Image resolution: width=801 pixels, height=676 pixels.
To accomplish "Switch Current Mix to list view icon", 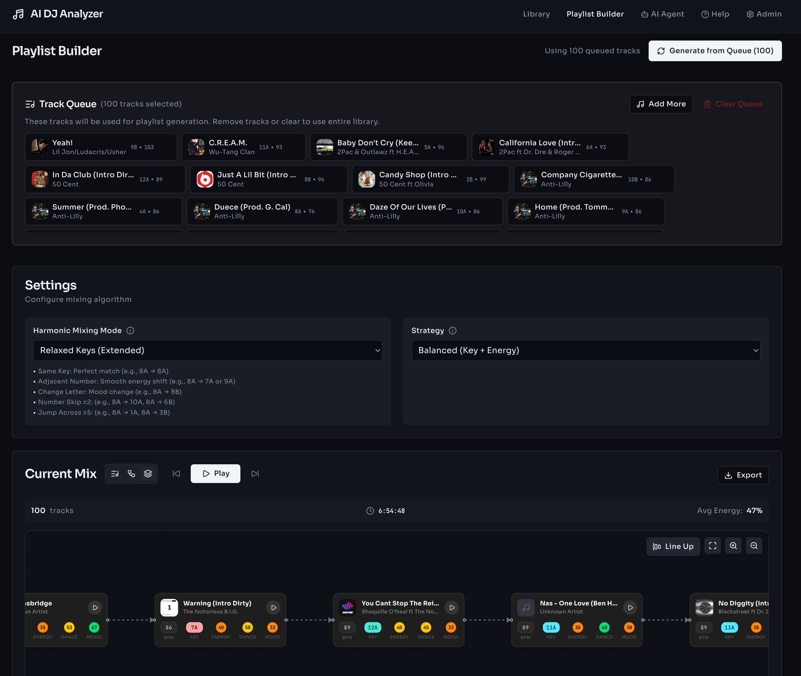I will point(115,473).
